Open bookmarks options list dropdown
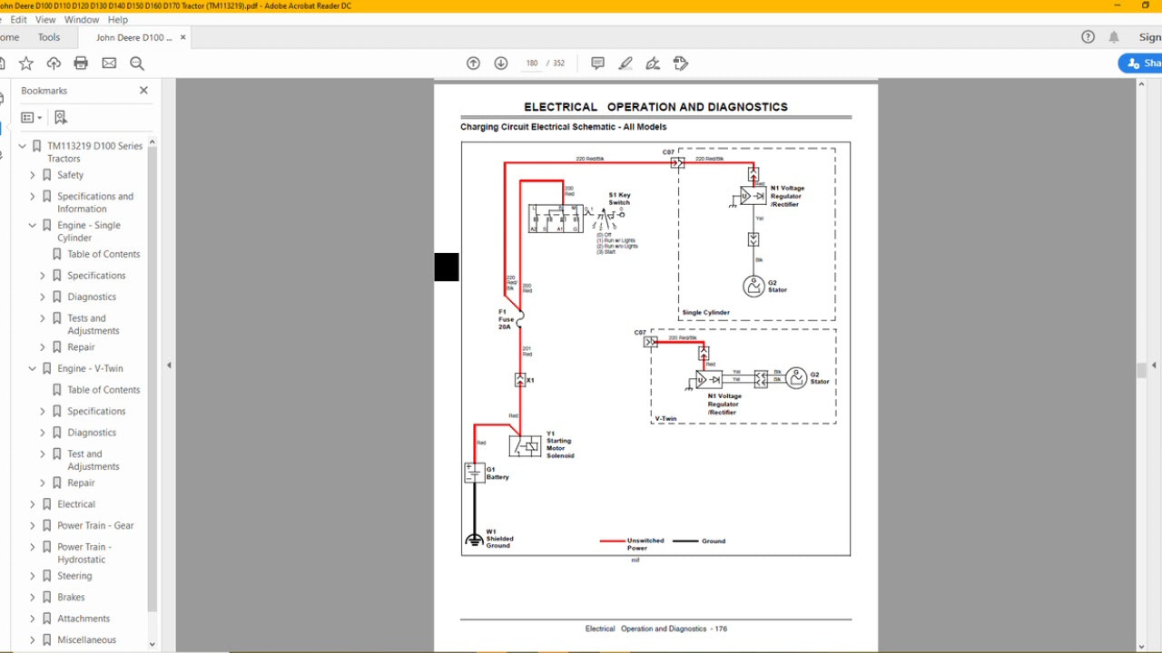Image resolution: width=1162 pixels, height=653 pixels. click(x=31, y=118)
